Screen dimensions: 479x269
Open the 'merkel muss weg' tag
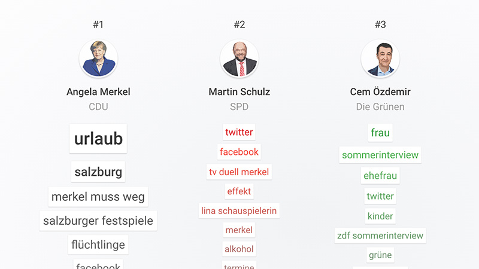98,197
